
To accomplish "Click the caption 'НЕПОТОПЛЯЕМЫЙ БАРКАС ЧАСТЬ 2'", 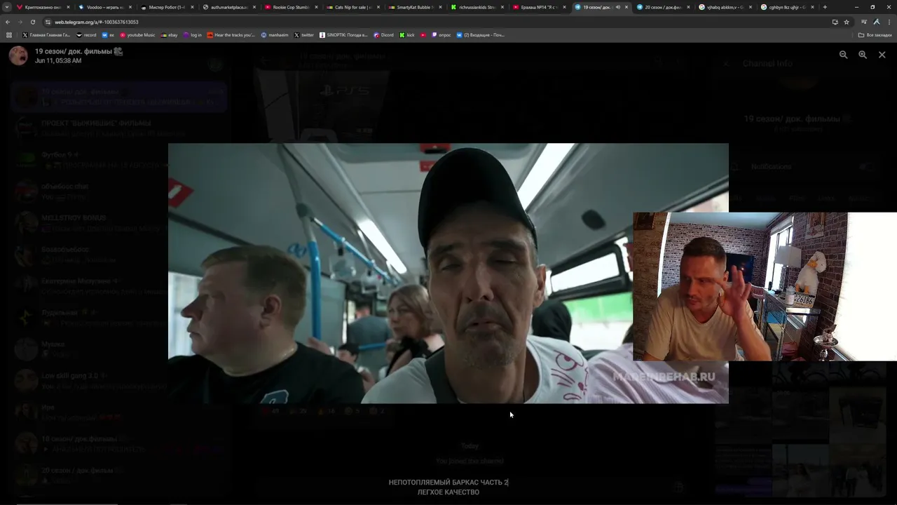I will pyautogui.click(x=448, y=483).
